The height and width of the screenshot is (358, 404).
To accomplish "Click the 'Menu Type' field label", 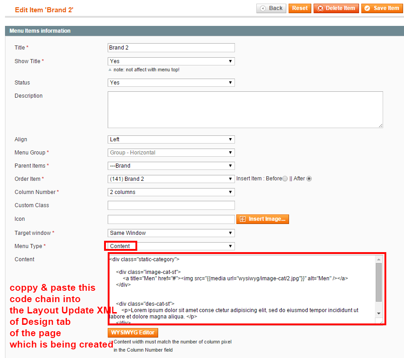I will (28, 246).
